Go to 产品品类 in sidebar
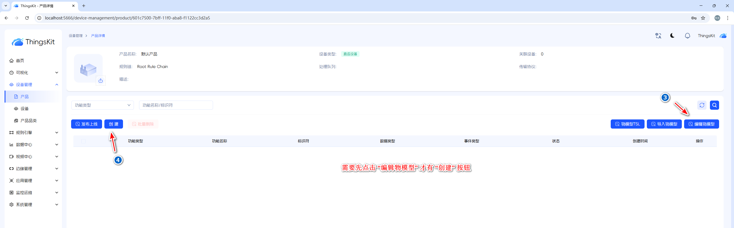734x228 pixels. tap(28, 121)
